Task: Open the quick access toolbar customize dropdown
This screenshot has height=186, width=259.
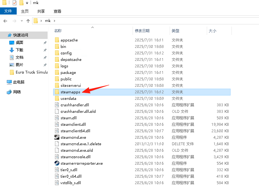Action: [x=27, y=3]
